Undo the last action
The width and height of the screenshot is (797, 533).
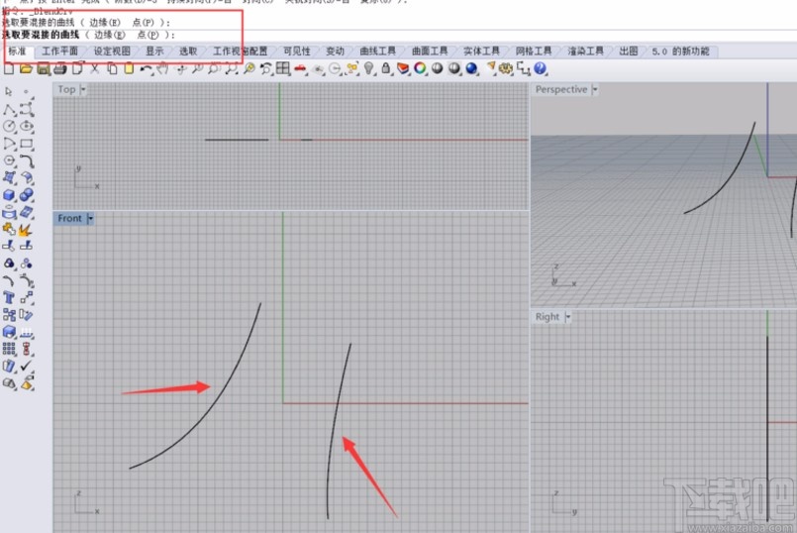(147, 68)
